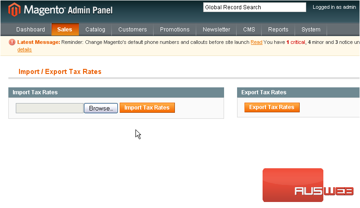Follow the Read link in message

coord(256,42)
